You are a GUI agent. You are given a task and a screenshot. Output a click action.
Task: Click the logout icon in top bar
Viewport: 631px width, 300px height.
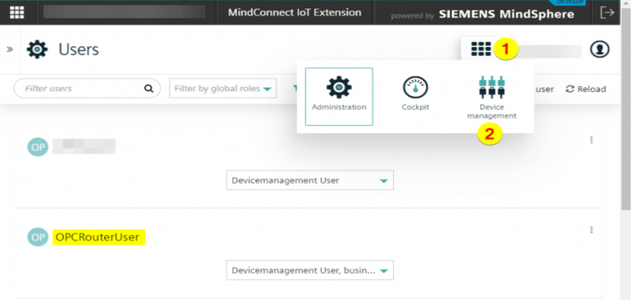607,12
